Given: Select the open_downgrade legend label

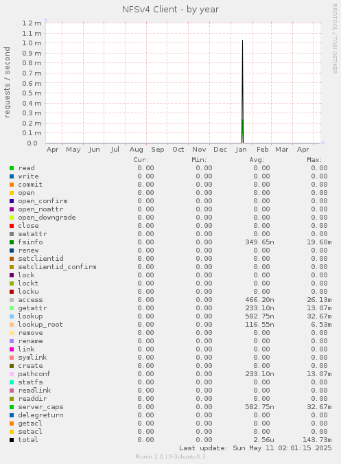Looking at the screenshot, I should pyautogui.click(x=47, y=218).
